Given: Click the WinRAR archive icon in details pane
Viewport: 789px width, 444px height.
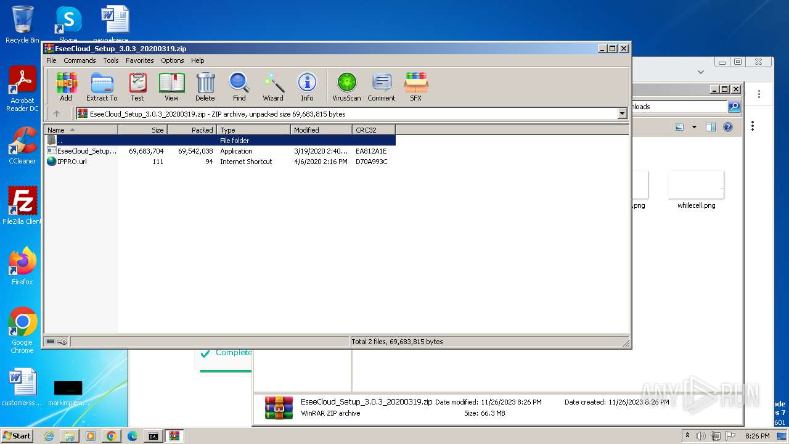Looking at the screenshot, I should 279,408.
